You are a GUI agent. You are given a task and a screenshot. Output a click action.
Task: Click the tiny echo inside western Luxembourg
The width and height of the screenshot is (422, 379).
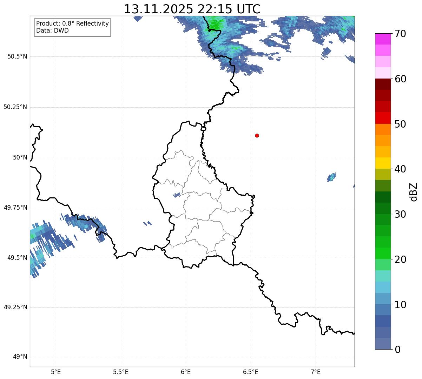point(177,195)
